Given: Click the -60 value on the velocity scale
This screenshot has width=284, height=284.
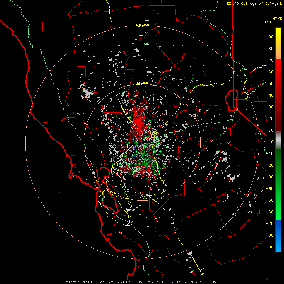Looking at the screenshot, I should 270,212.
